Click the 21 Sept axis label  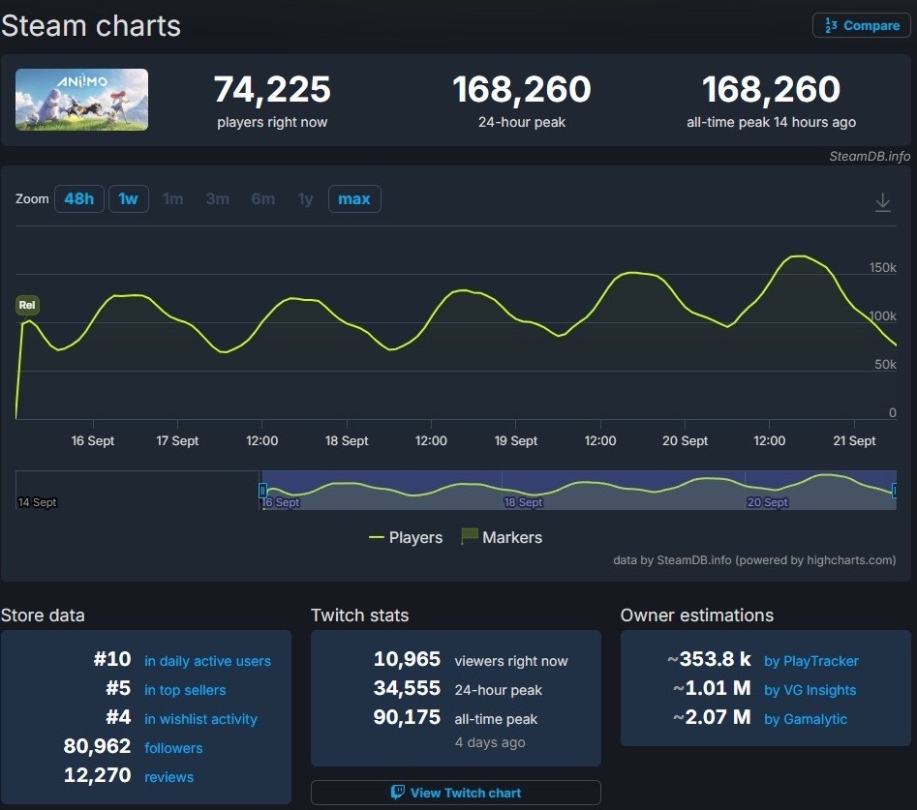(x=854, y=440)
